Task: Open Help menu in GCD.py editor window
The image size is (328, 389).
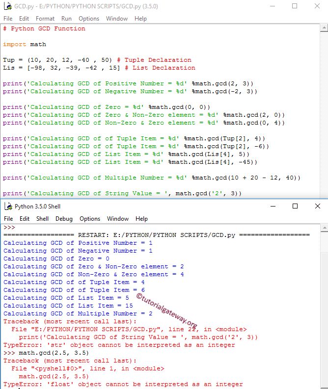Action: 140,19
